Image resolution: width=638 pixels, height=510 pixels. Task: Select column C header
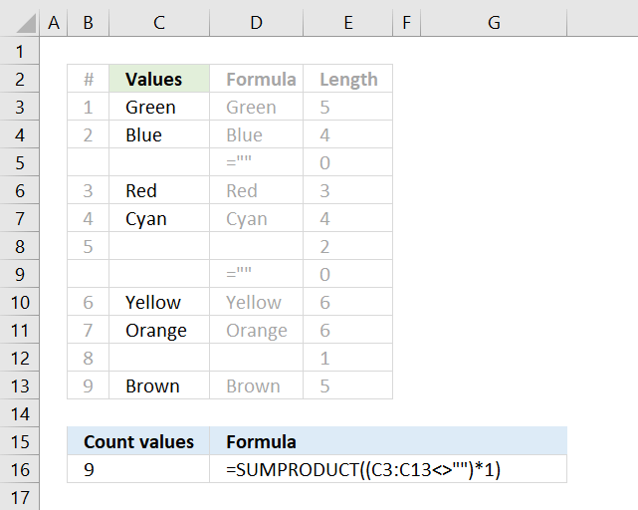(x=159, y=22)
